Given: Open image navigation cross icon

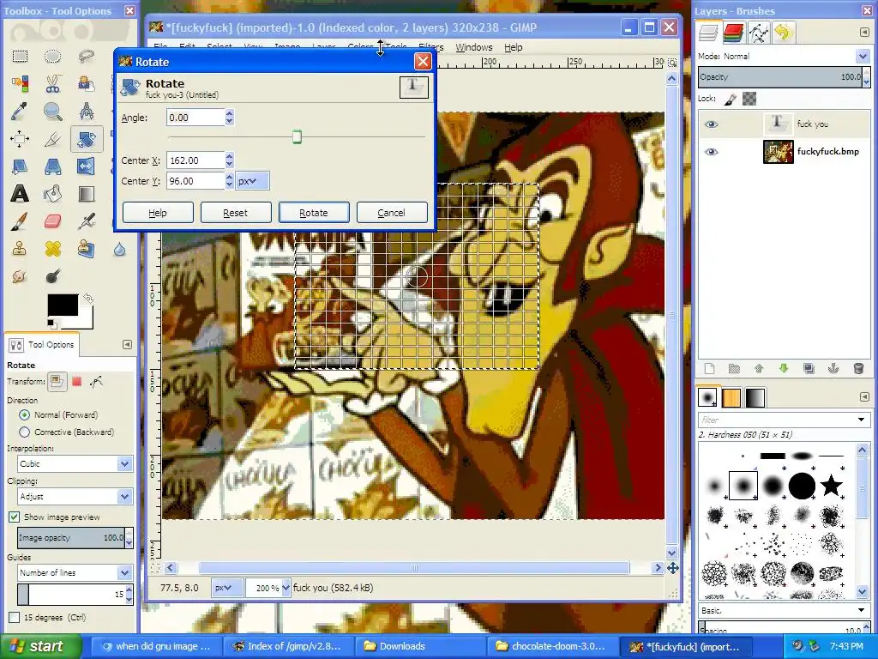Looking at the screenshot, I should 672,568.
